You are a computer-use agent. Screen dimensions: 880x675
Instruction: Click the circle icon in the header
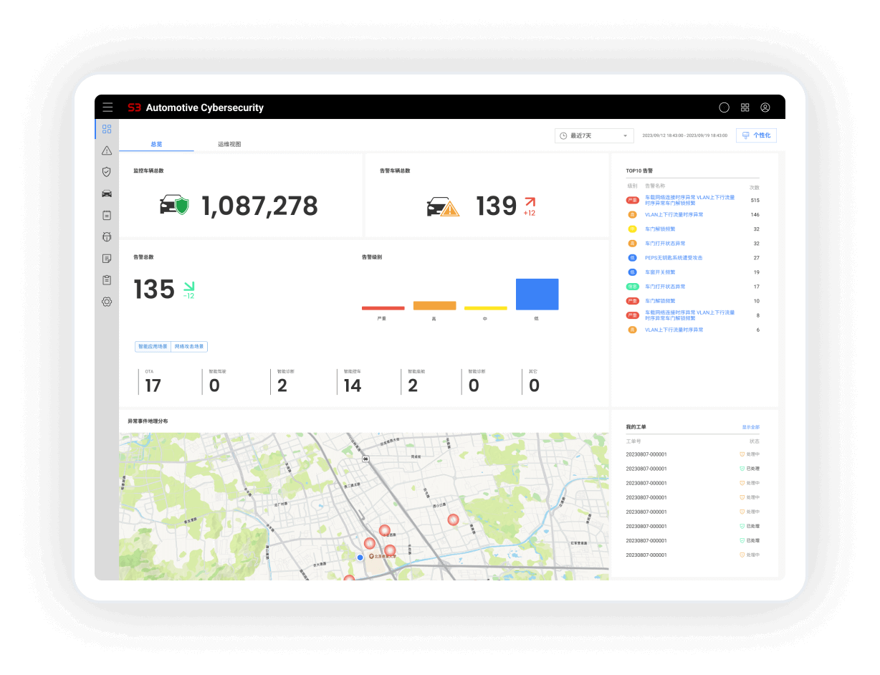724,107
